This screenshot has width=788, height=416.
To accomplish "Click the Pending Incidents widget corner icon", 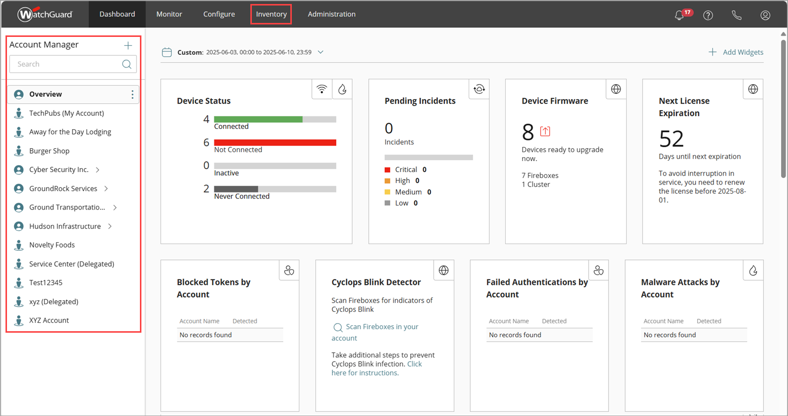I will pos(479,89).
